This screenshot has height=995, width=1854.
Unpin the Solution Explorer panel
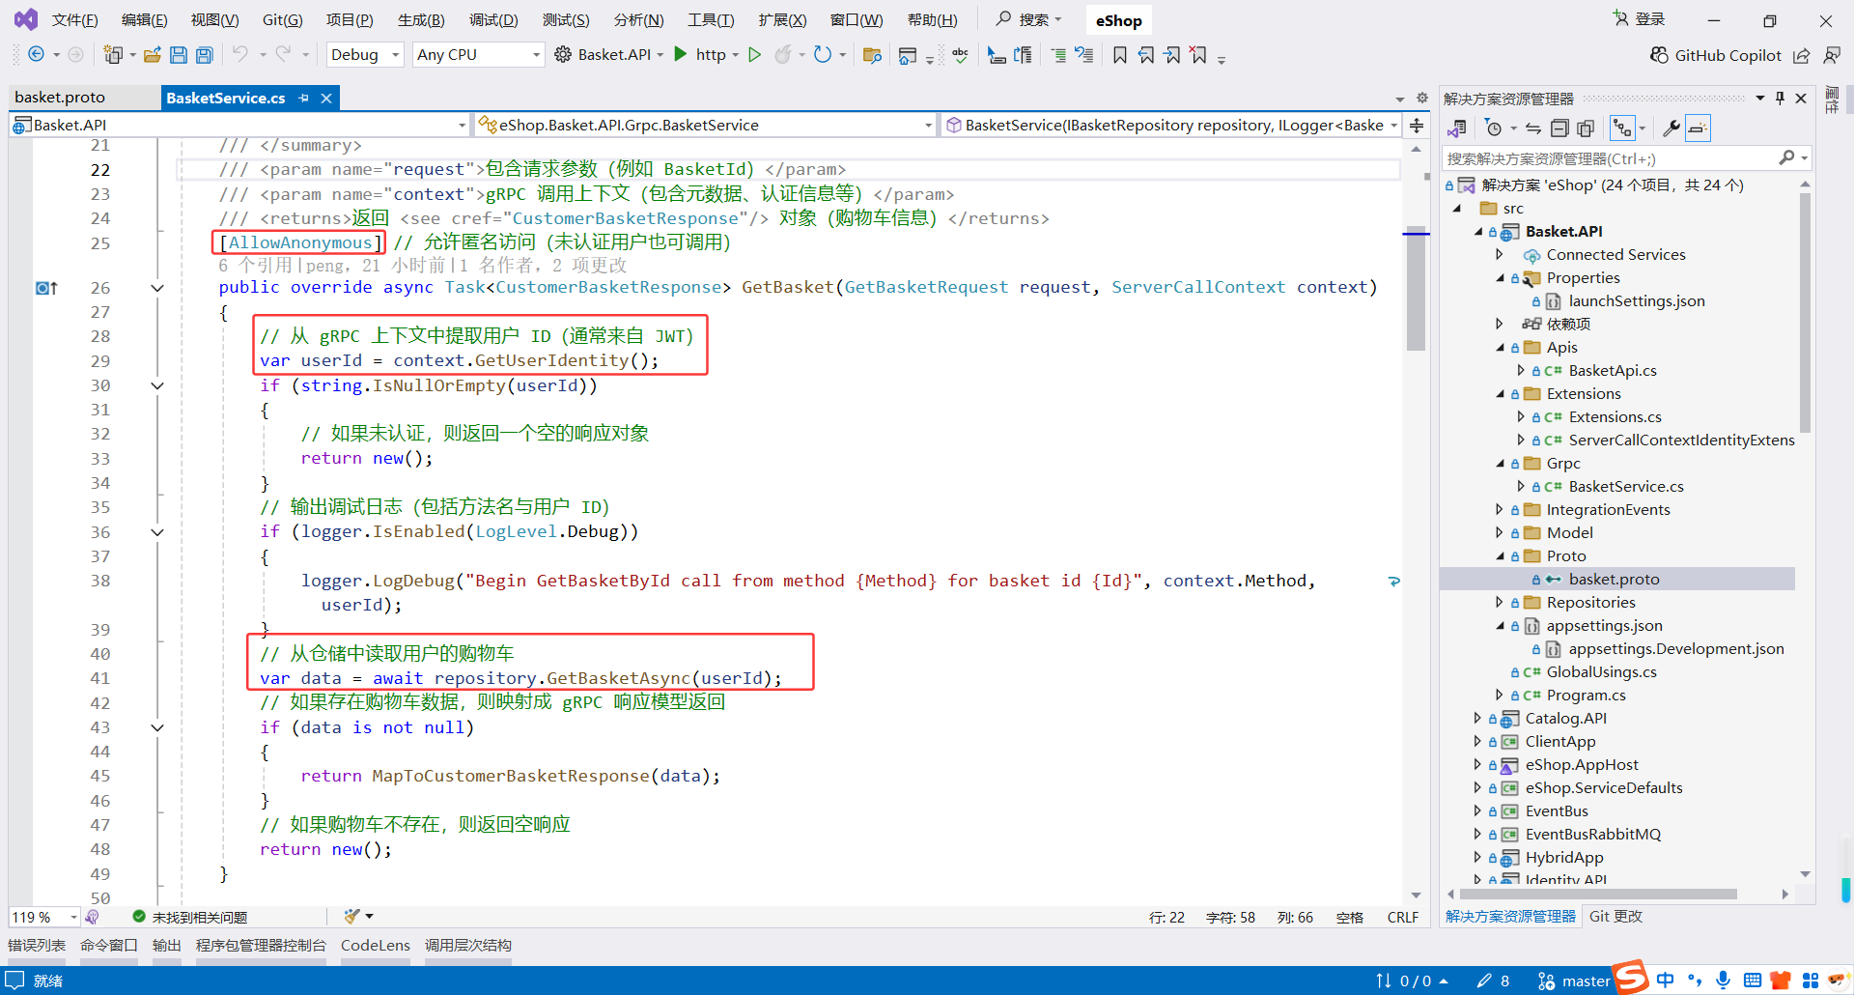pyautogui.click(x=1780, y=98)
